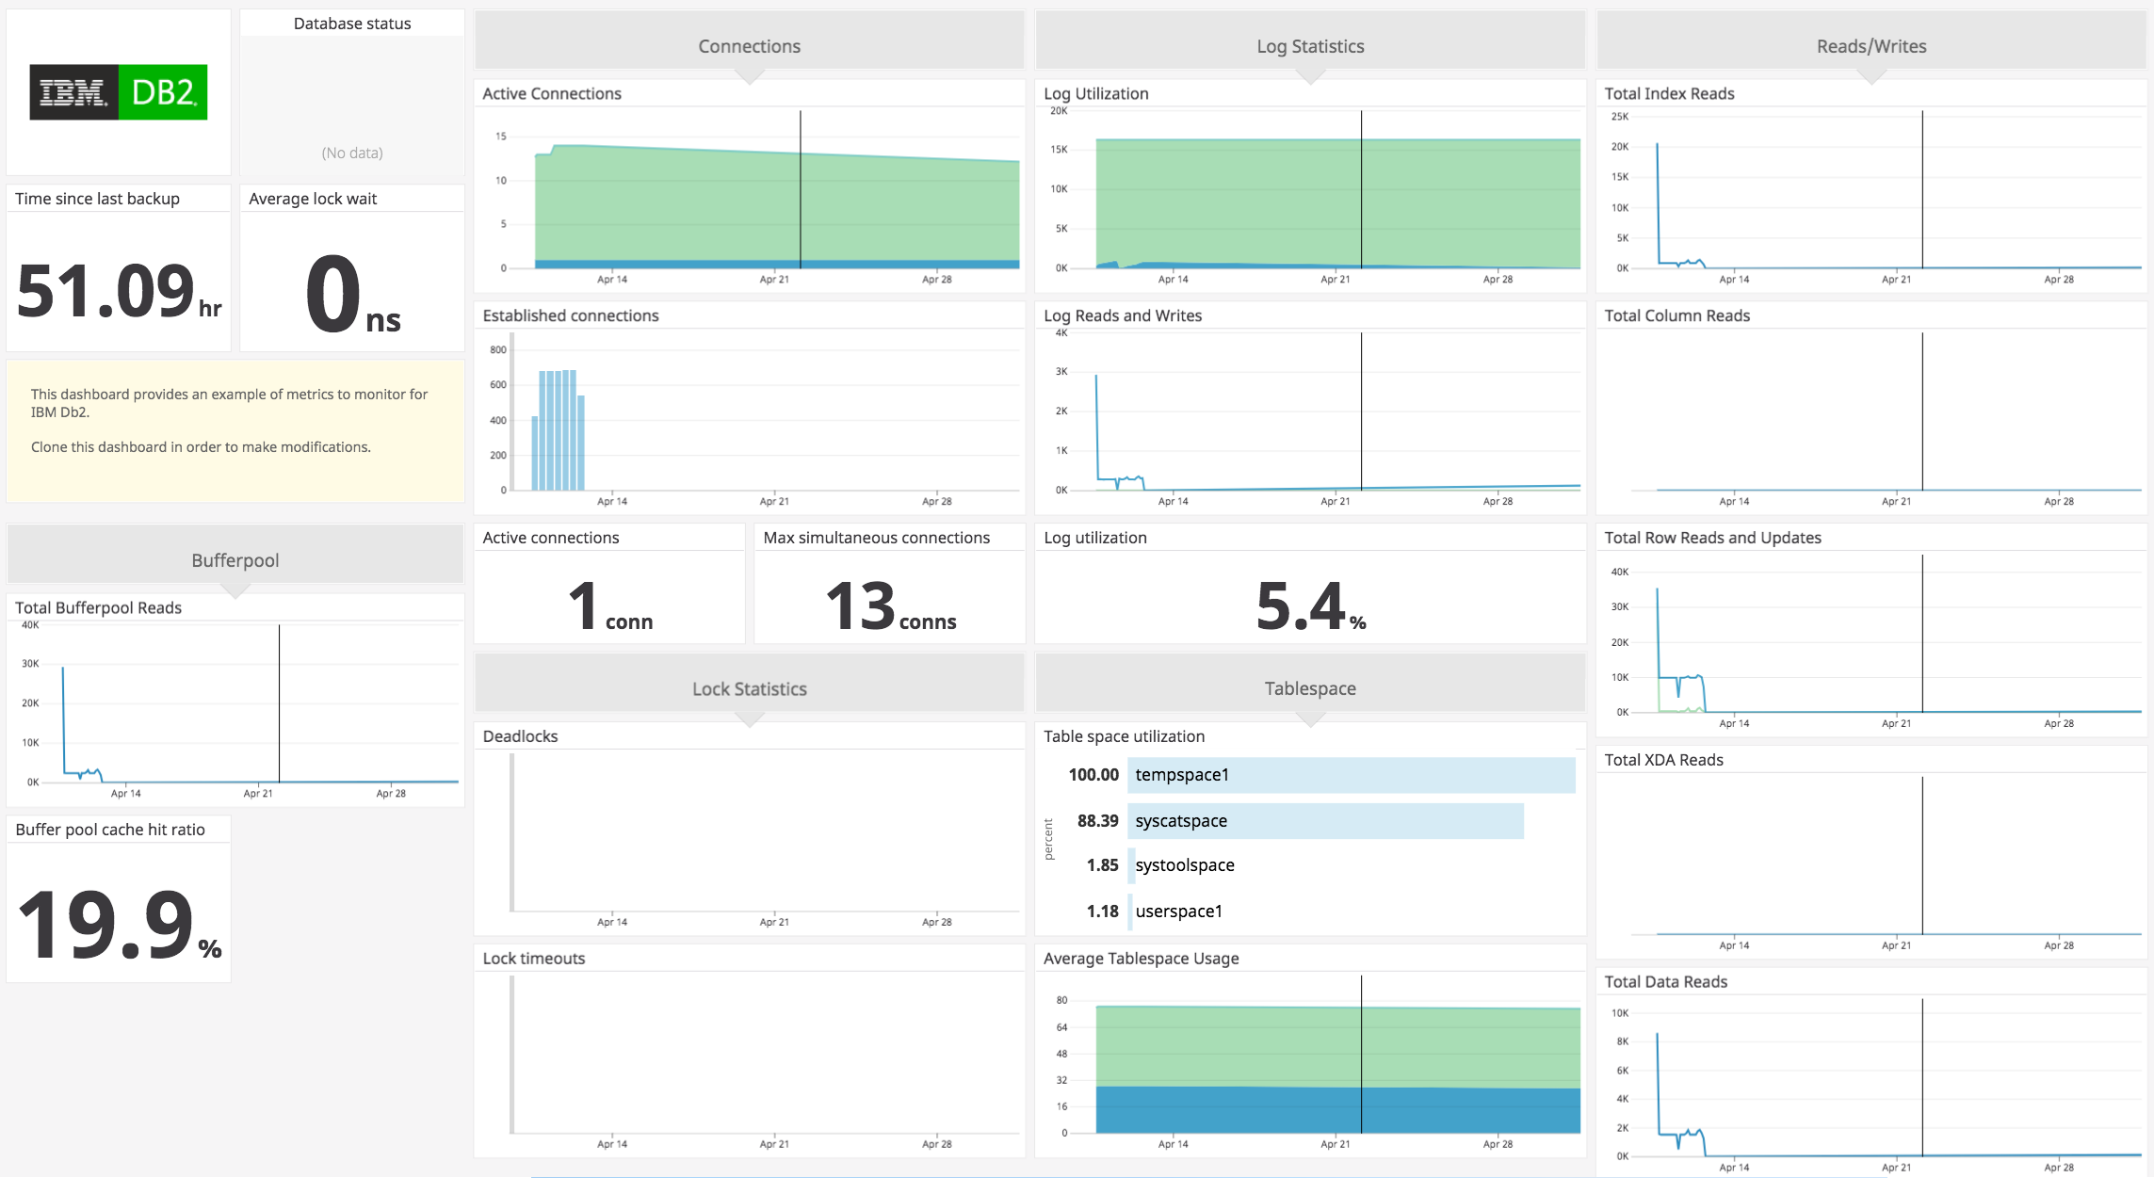Image resolution: width=2154 pixels, height=1178 pixels.
Task: Click the IBM DB2 logo image
Action: [x=118, y=92]
